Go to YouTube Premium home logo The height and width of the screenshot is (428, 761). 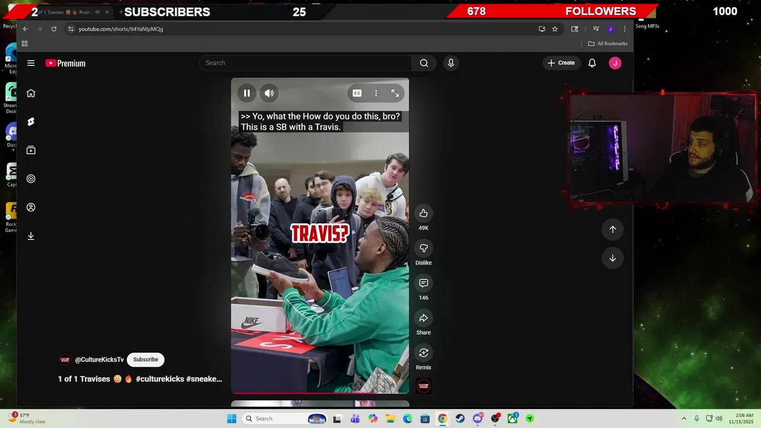tap(65, 63)
